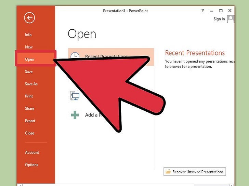The height and width of the screenshot is (186, 249).
Task: Click the Recent Presentations heading text
Action: [195, 53]
